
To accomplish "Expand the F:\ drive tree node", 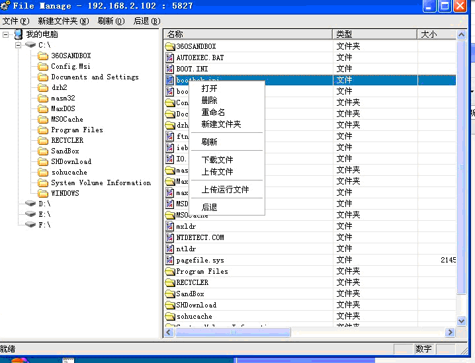I will click(18, 225).
